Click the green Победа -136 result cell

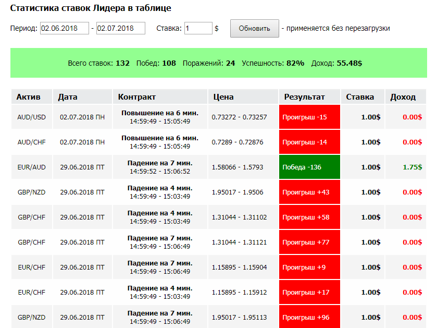click(309, 167)
